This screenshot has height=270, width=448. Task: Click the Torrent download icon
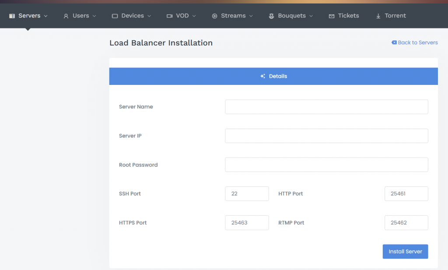378,16
